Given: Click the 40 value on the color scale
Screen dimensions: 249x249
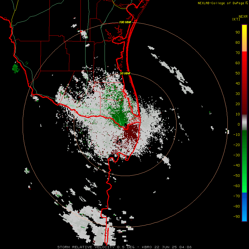Looking at the screenshot, I should pyautogui.click(x=238, y=84).
